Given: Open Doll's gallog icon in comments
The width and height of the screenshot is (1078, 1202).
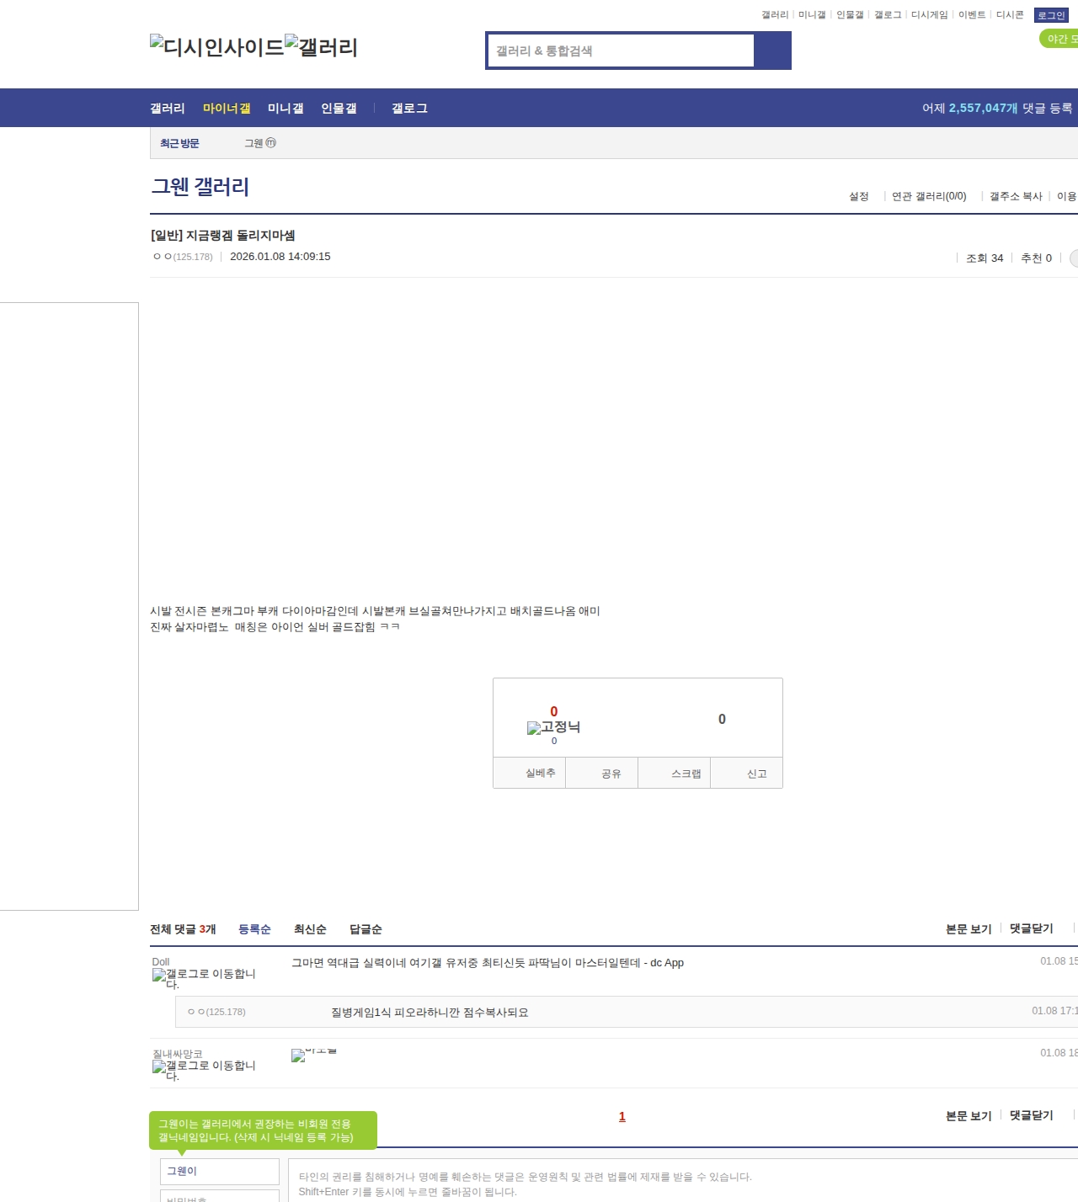Looking at the screenshot, I should tap(204, 978).
